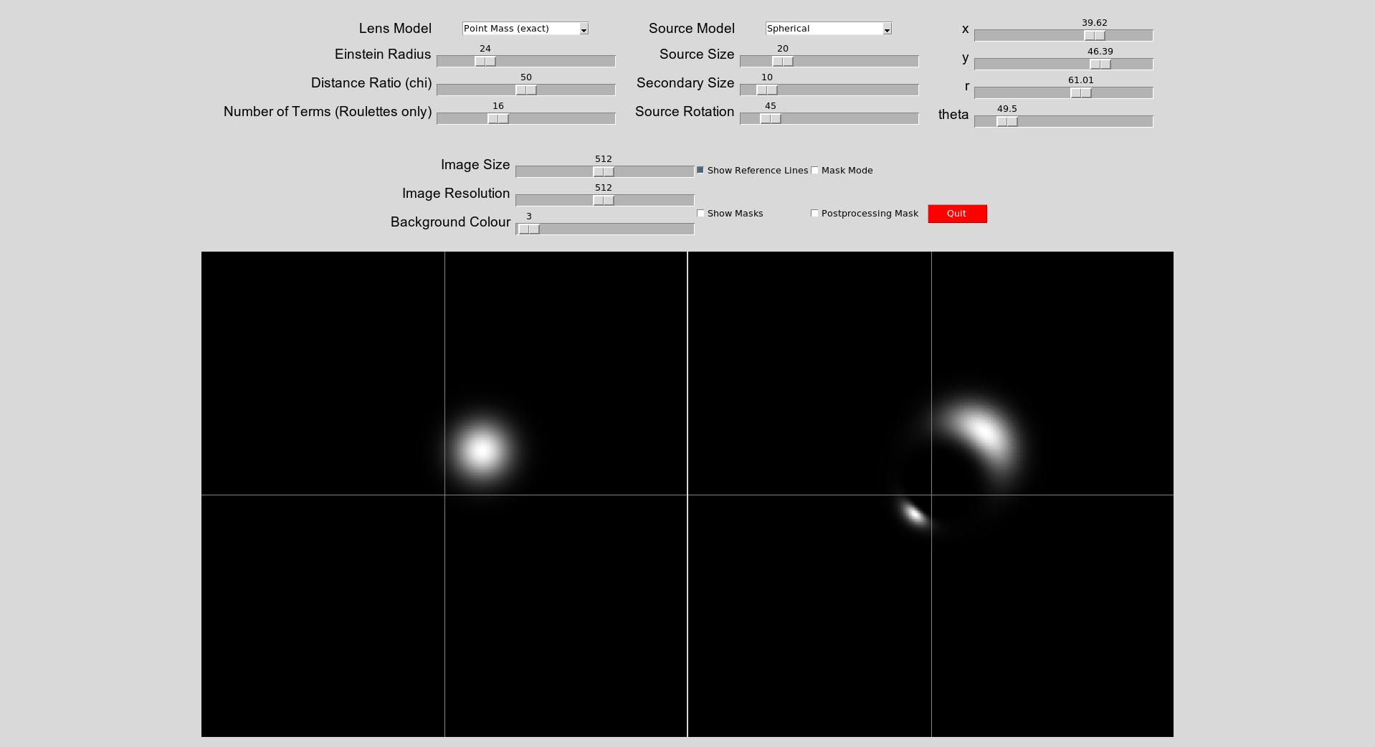This screenshot has width=1375, height=747.
Task: Click the Distance Ratio (chi) slider handle
Action: click(x=526, y=90)
